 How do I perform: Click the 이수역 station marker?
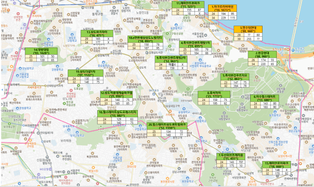pyautogui.click(x=298, y=170)
